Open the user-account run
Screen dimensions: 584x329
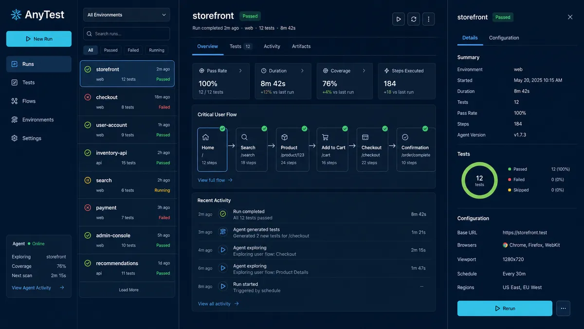click(127, 129)
